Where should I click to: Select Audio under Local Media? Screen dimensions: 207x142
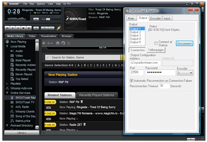coord(19,51)
